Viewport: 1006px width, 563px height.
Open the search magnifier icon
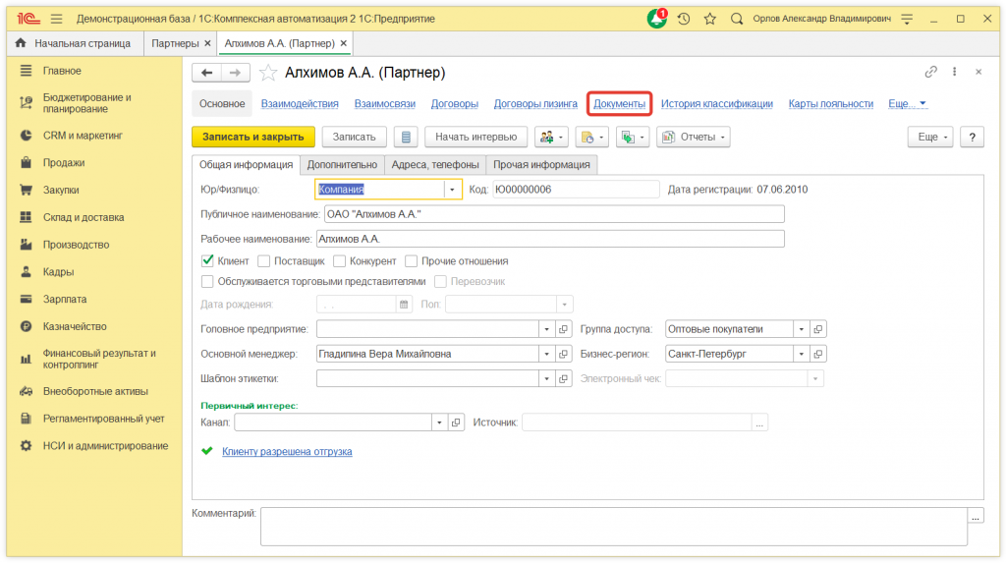pos(736,19)
